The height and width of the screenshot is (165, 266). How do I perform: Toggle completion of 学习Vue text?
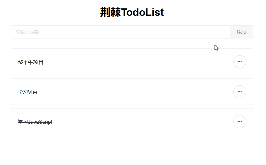click(28, 92)
